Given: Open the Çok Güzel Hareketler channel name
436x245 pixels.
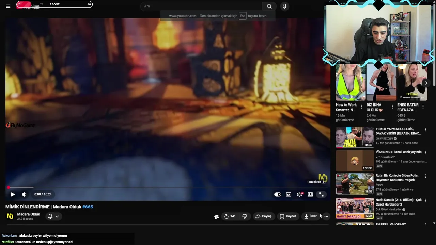Looking at the screenshot, I should (388, 209).
